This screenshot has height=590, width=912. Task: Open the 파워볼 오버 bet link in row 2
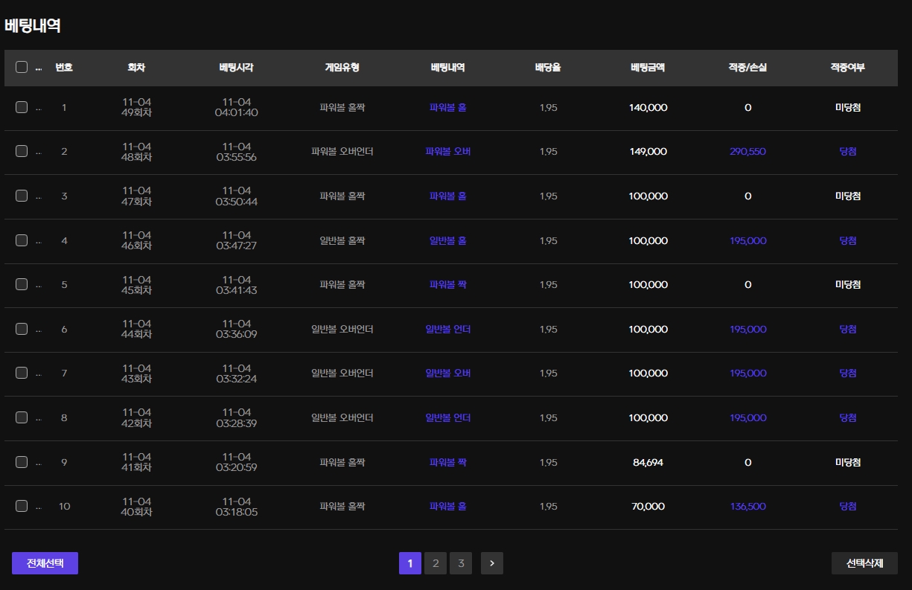[x=447, y=152]
